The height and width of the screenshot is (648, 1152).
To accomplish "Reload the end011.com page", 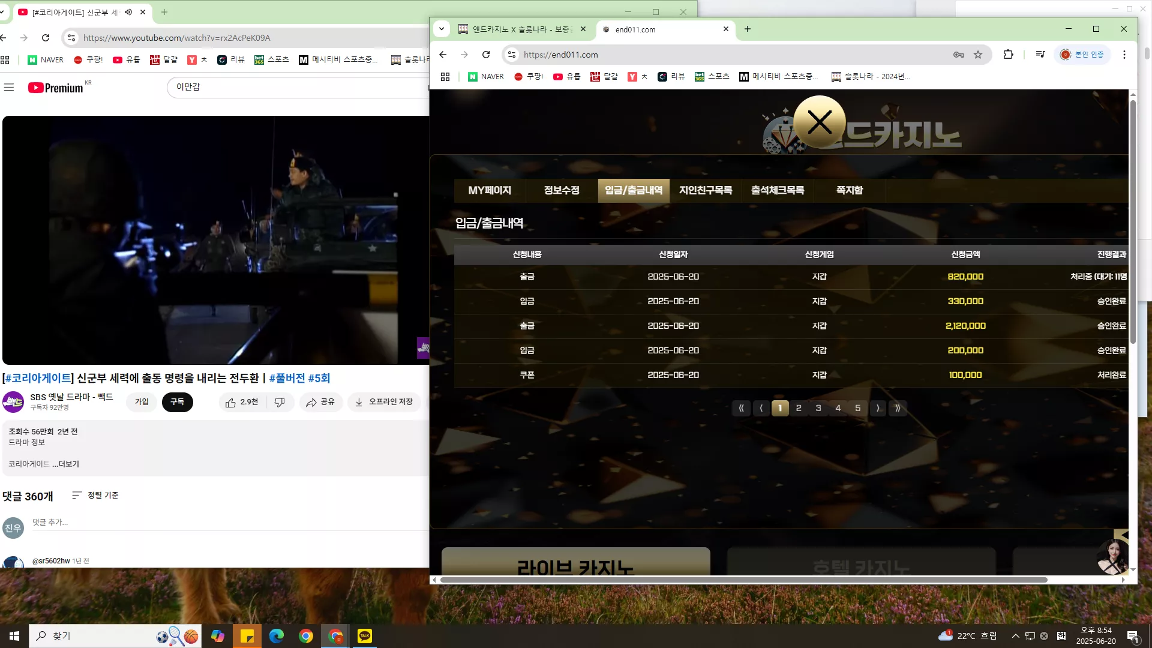I will [x=486, y=55].
